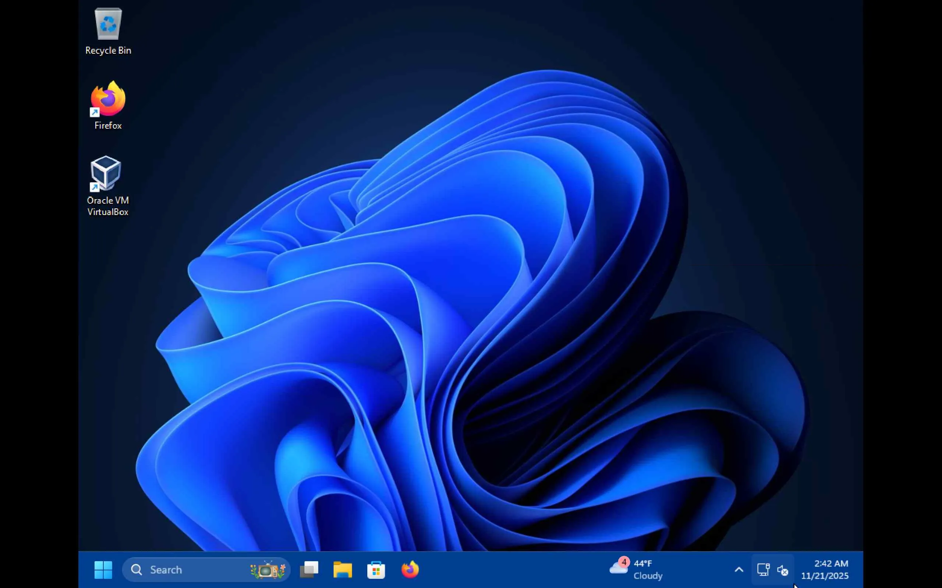Viewport: 942px width, 588px height.
Task: Open the clock showing 2:42 AM
Action: tap(831, 563)
